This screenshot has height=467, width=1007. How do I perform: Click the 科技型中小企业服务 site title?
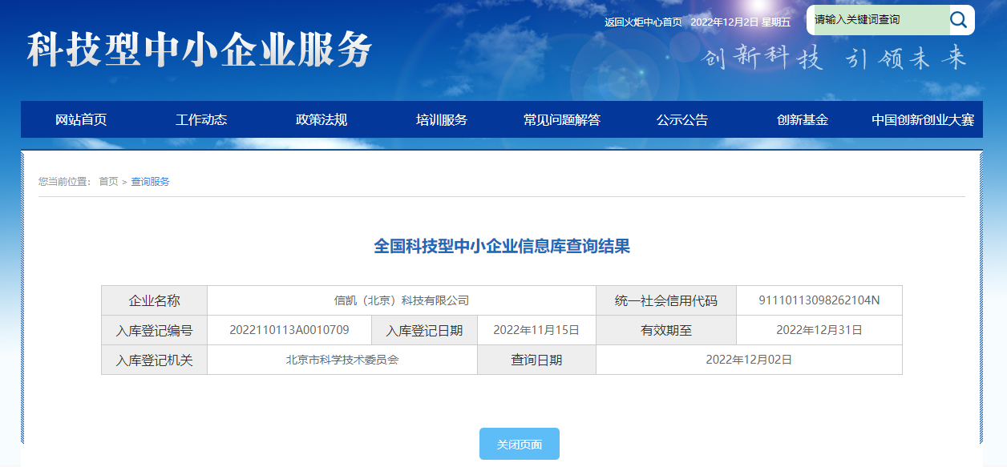tap(200, 50)
